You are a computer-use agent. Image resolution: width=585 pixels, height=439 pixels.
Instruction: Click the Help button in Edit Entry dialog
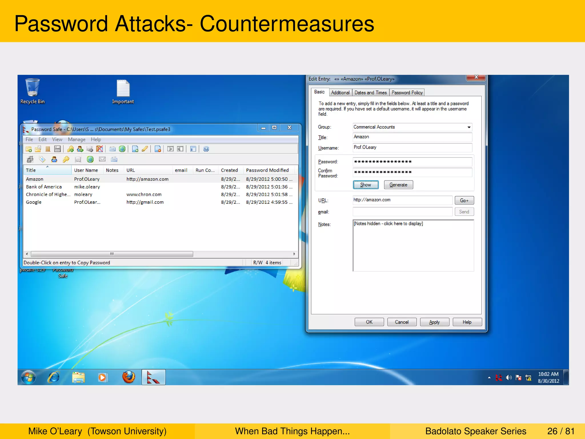[x=467, y=322]
